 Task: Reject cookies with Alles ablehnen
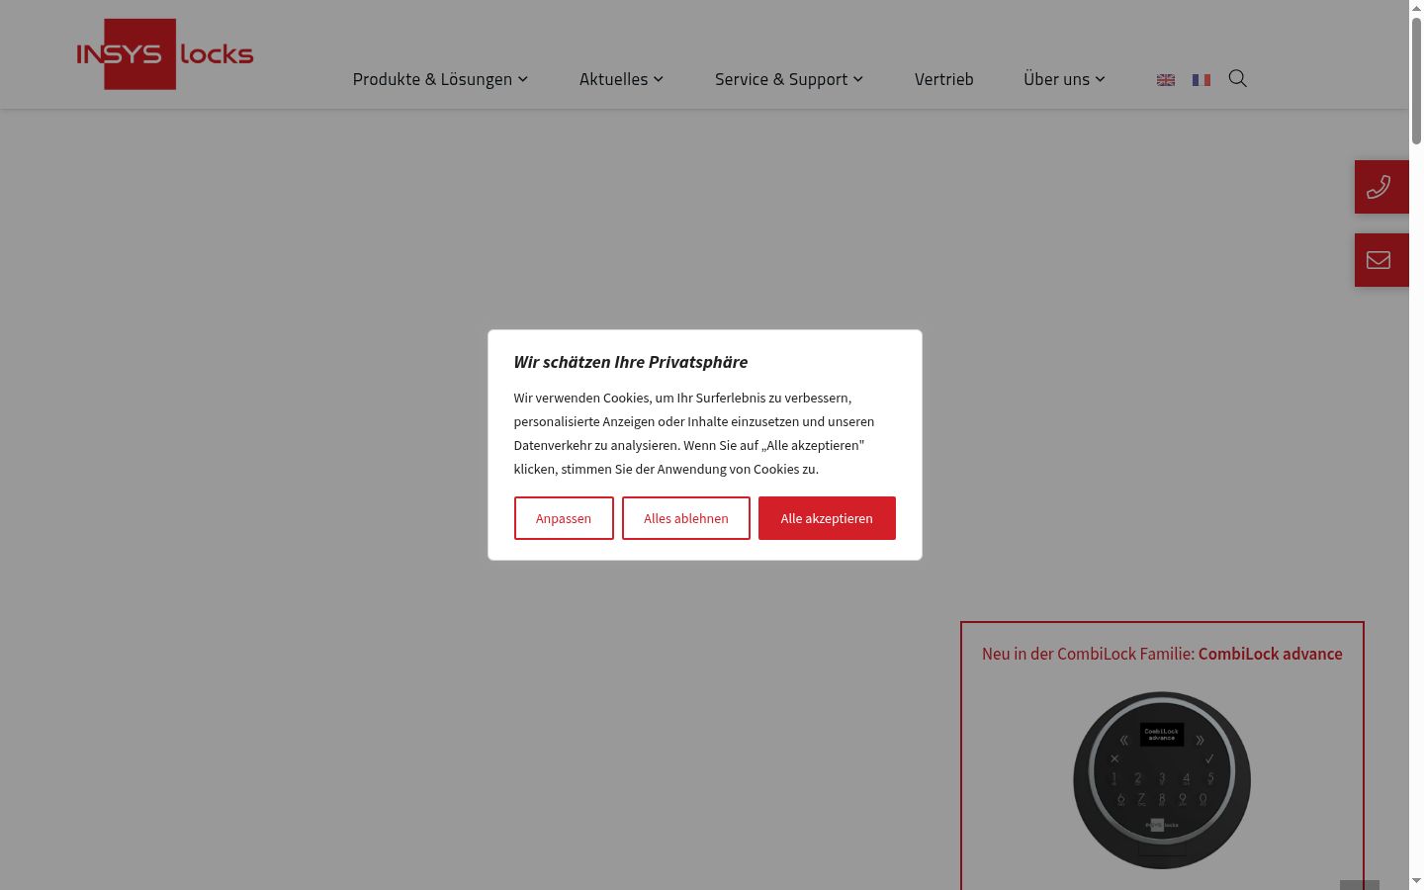pos(686,518)
